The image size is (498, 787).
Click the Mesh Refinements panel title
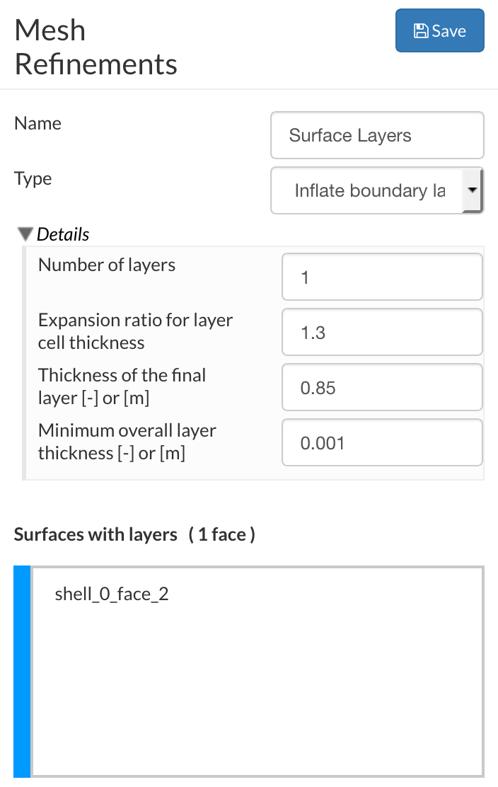[x=95, y=47]
